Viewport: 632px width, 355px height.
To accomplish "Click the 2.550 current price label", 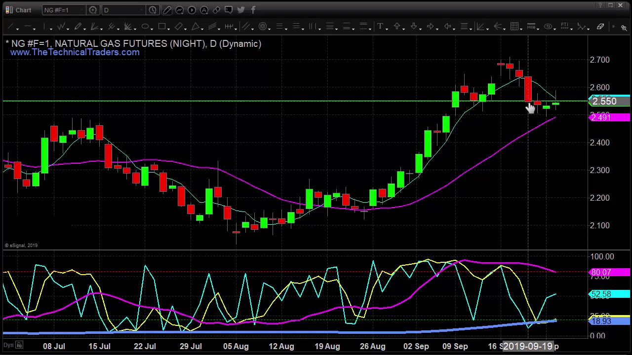I will coord(610,101).
